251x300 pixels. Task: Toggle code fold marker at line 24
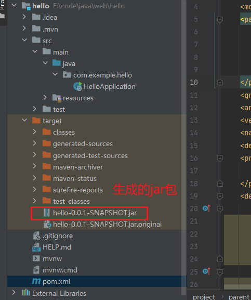click(220, 259)
